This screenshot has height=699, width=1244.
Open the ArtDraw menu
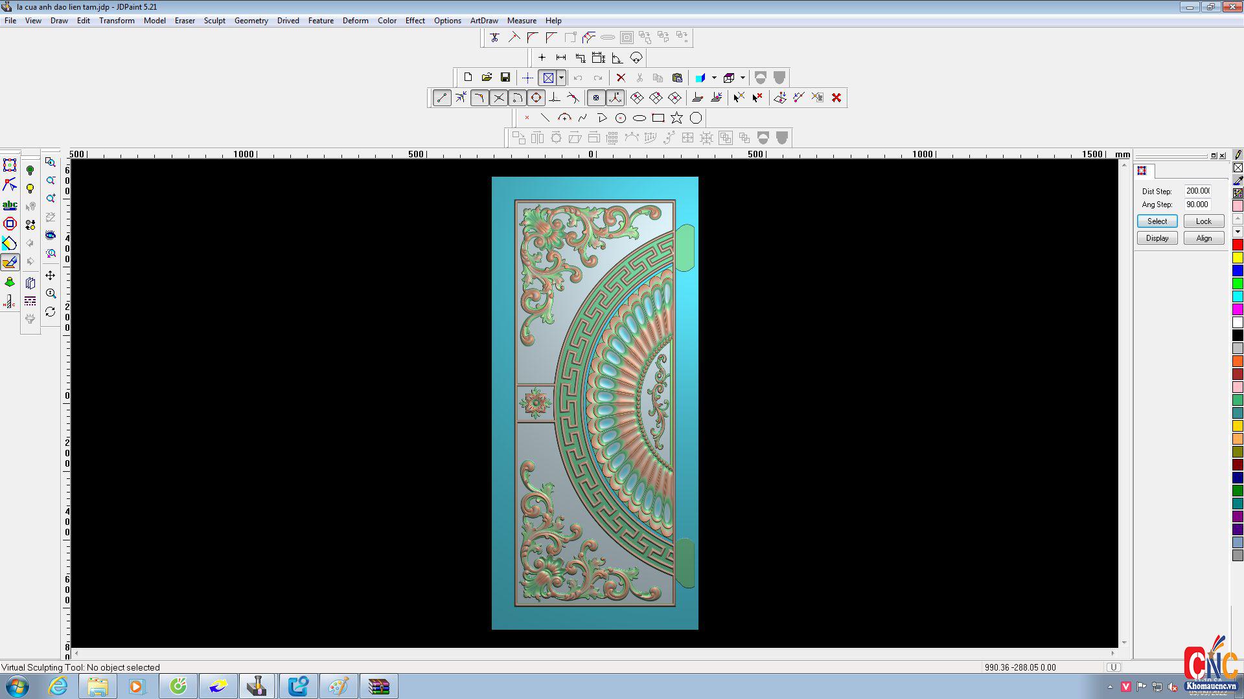(x=484, y=21)
